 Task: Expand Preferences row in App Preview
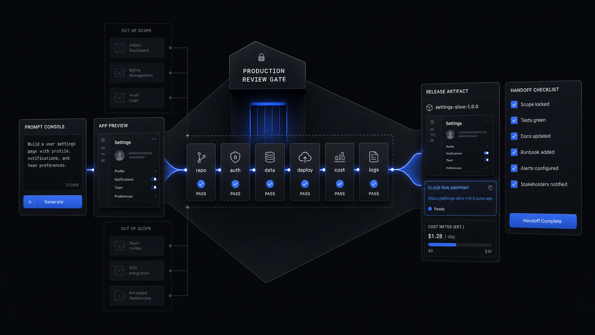135,197
